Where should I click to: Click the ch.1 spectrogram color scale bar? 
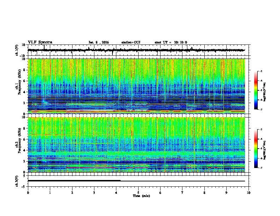coord(256,90)
